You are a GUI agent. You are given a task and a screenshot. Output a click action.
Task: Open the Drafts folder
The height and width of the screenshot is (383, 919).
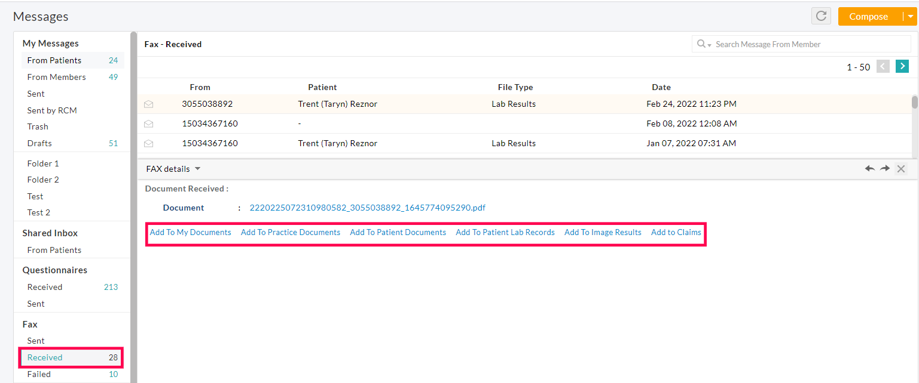[39, 143]
